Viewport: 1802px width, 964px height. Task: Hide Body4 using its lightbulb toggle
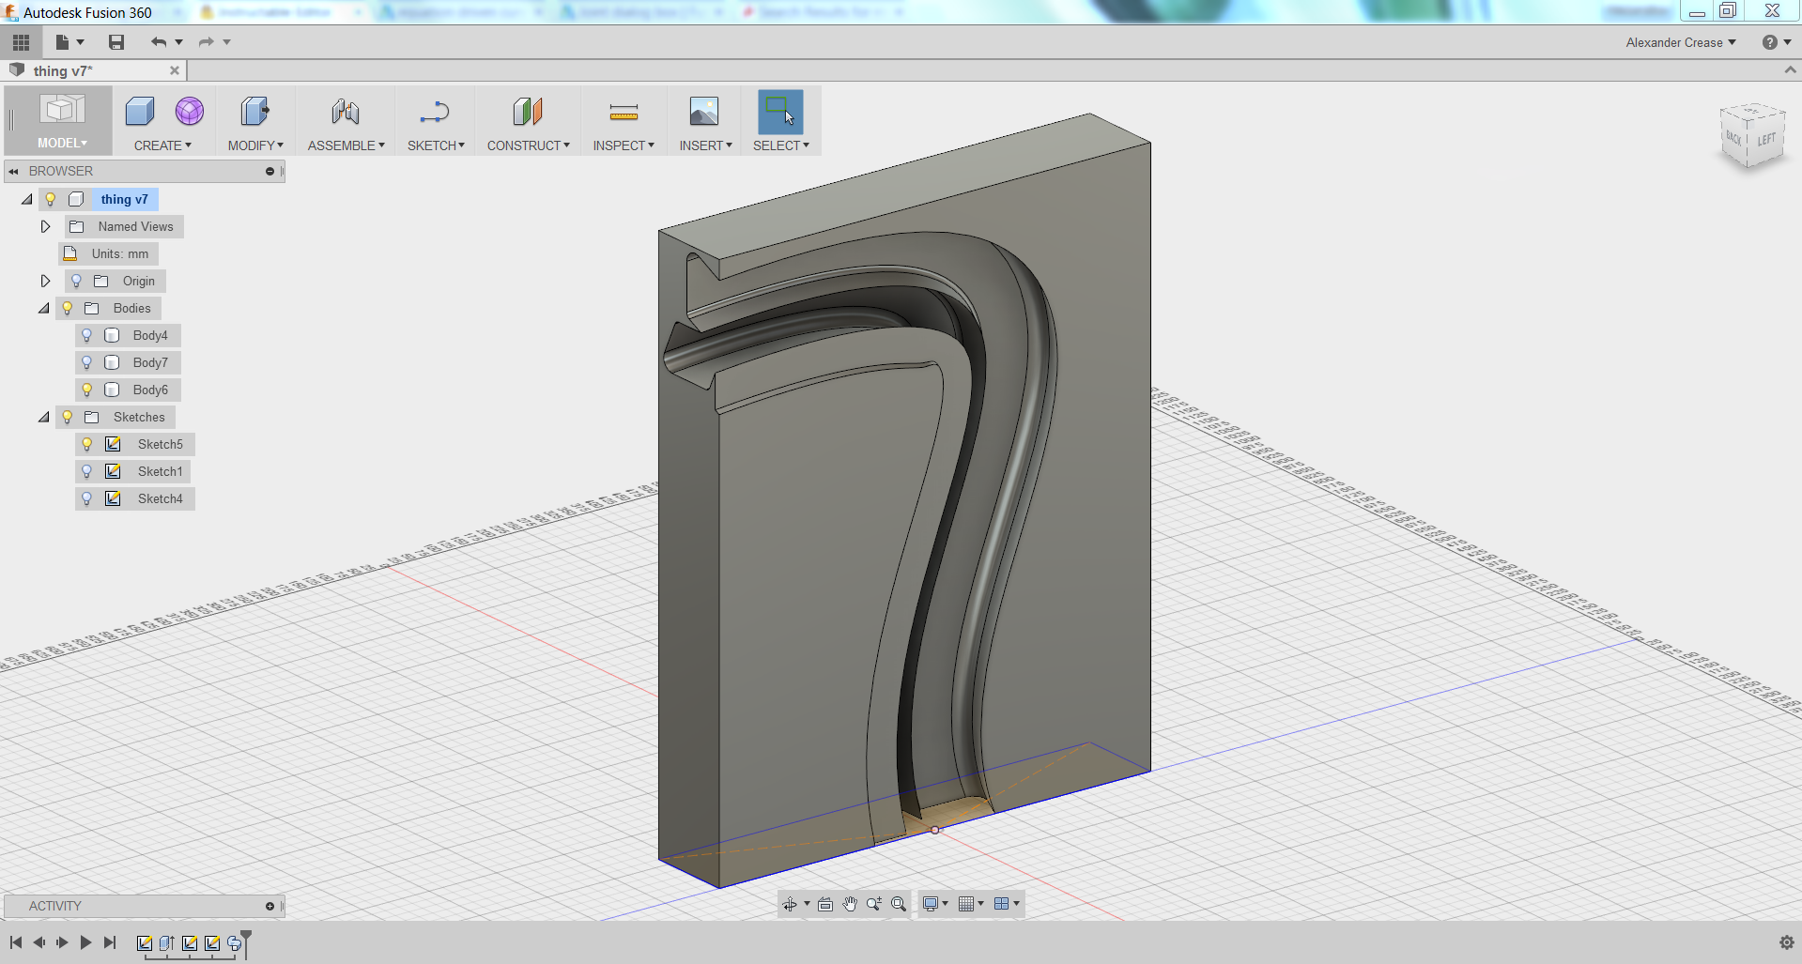(87, 335)
